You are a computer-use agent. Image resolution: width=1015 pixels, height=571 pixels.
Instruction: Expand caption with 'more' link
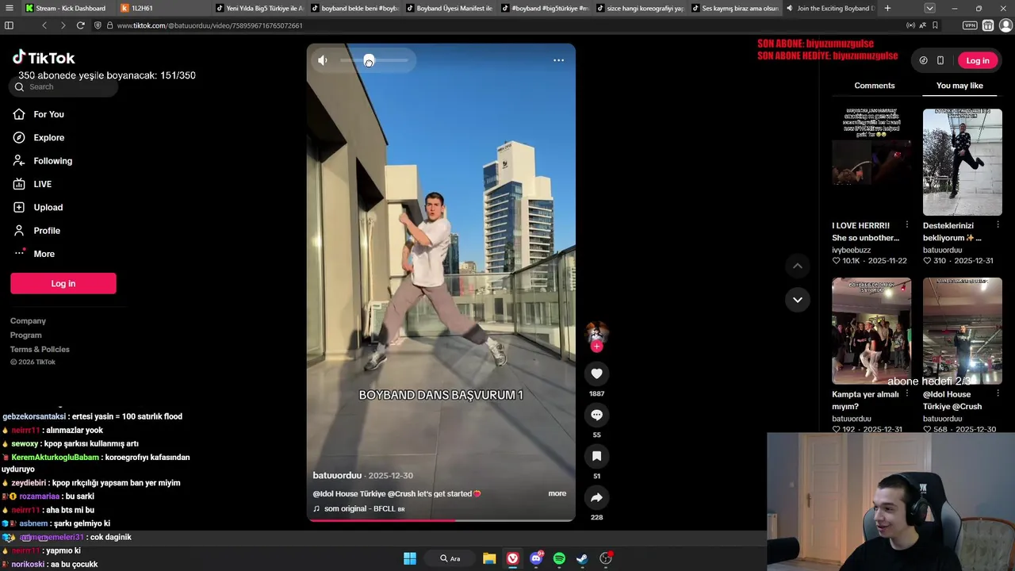[x=557, y=493]
